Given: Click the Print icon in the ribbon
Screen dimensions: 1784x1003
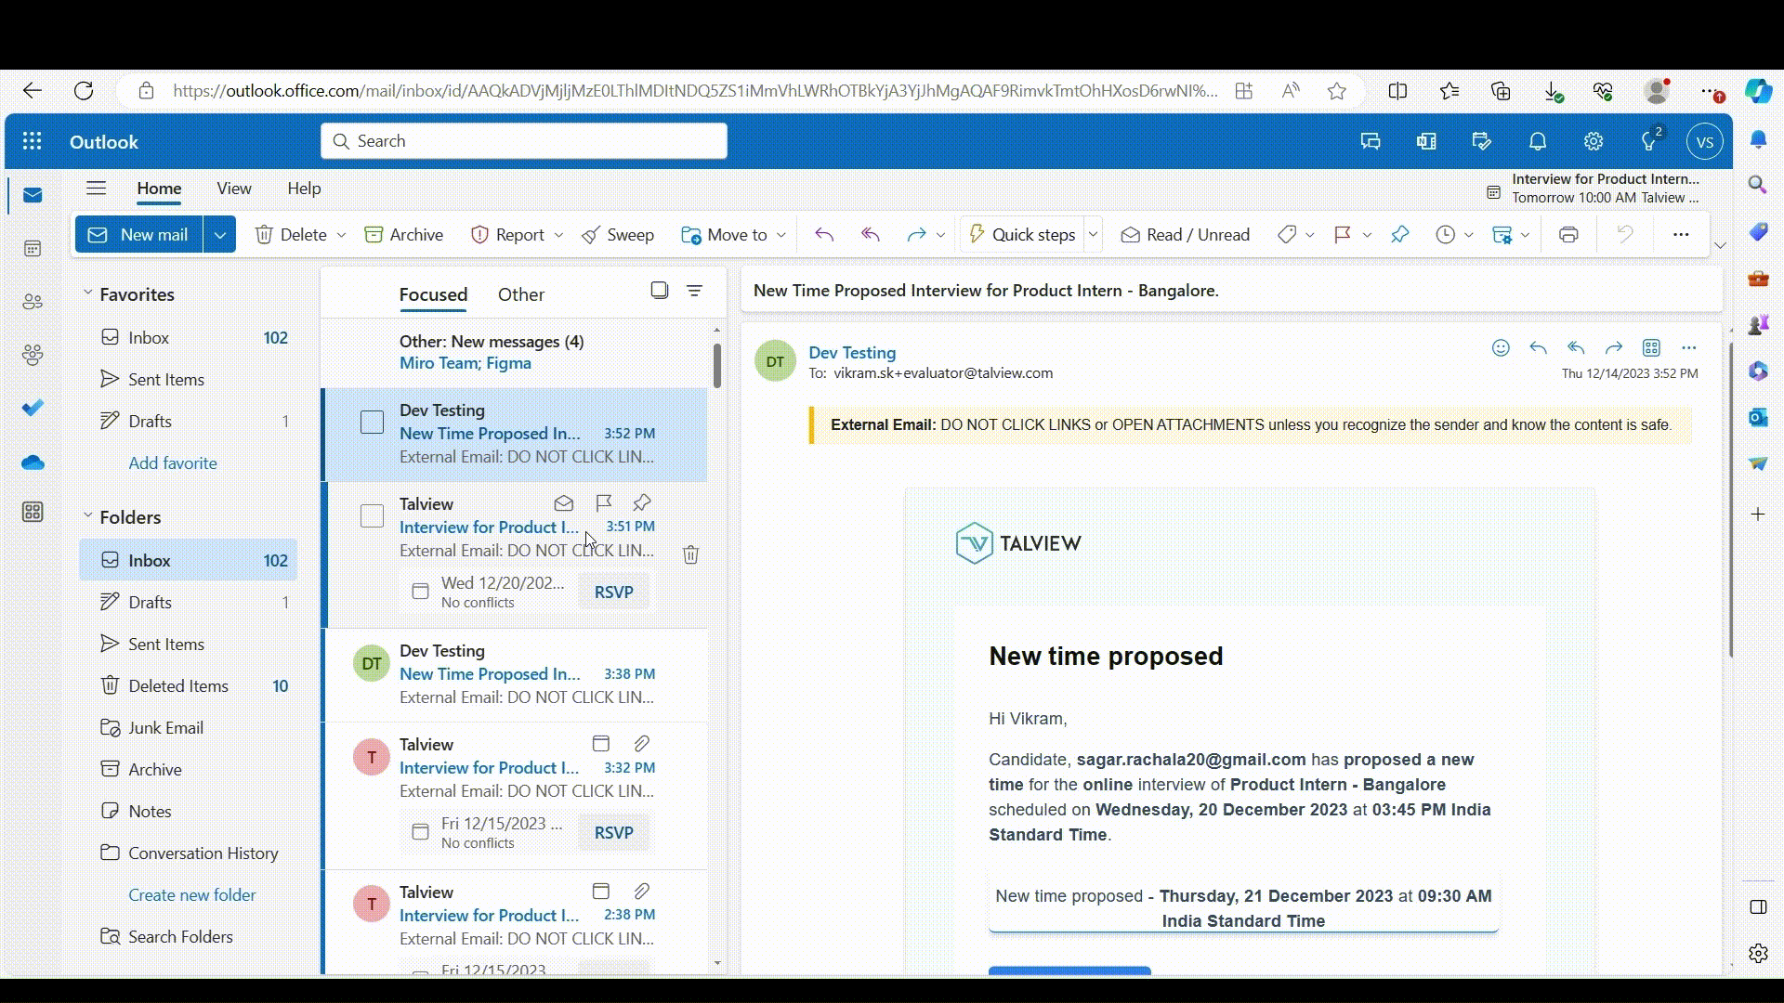Looking at the screenshot, I should [1568, 235].
